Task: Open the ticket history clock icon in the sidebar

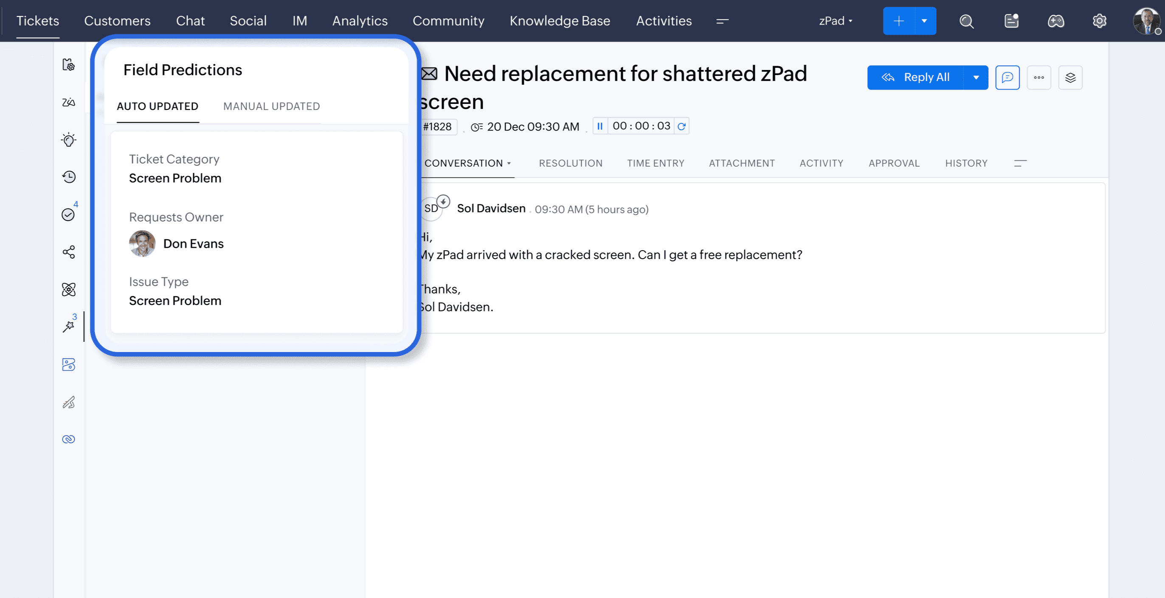Action: pos(69,176)
